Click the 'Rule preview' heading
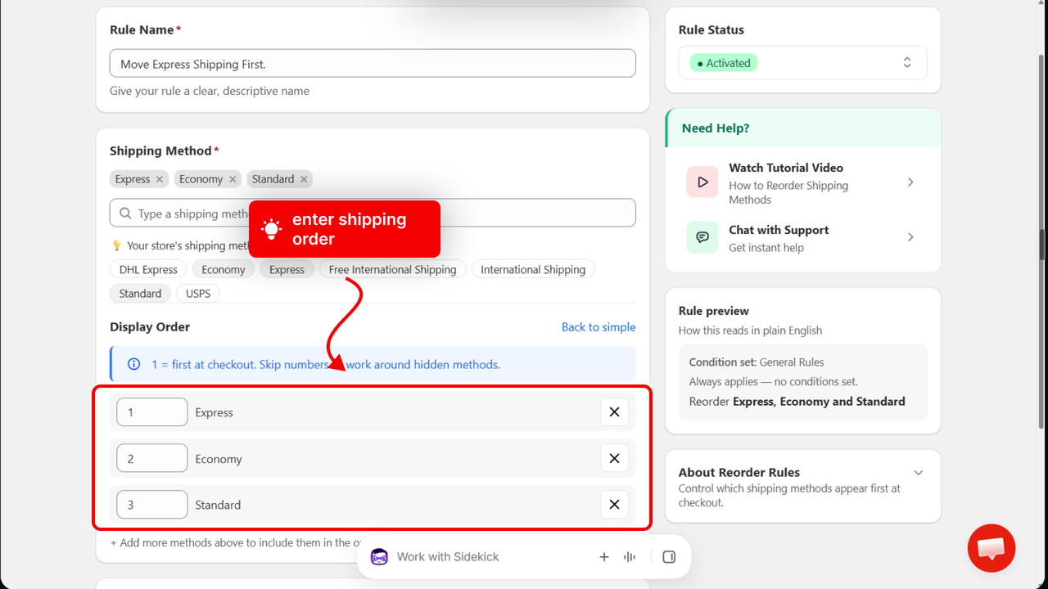 714,311
